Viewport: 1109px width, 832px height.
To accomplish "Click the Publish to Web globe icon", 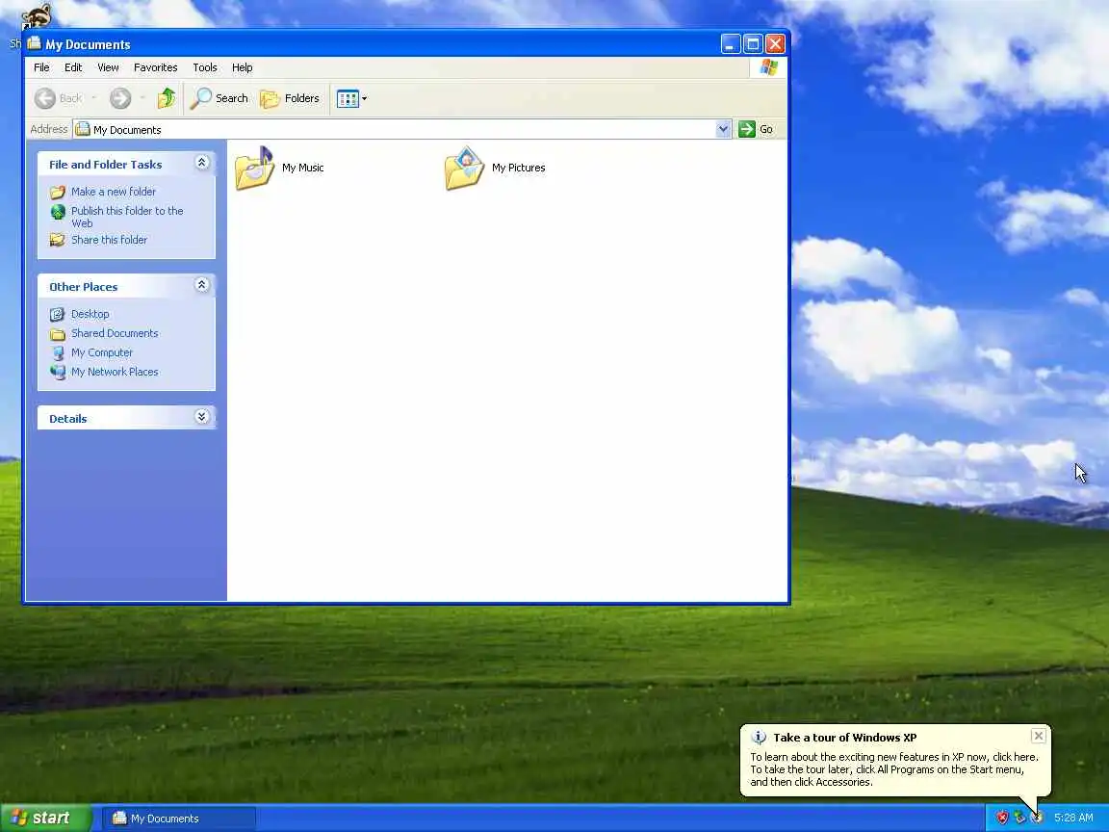I will tap(58, 212).
